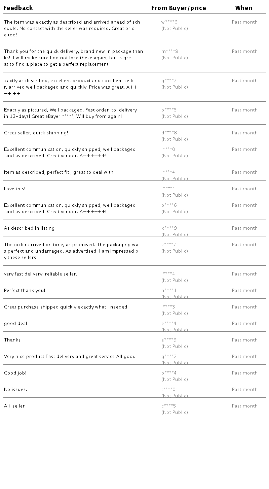The image size is (269, 489).
Task: Open buyer b****3 entry
Action: 169,110
